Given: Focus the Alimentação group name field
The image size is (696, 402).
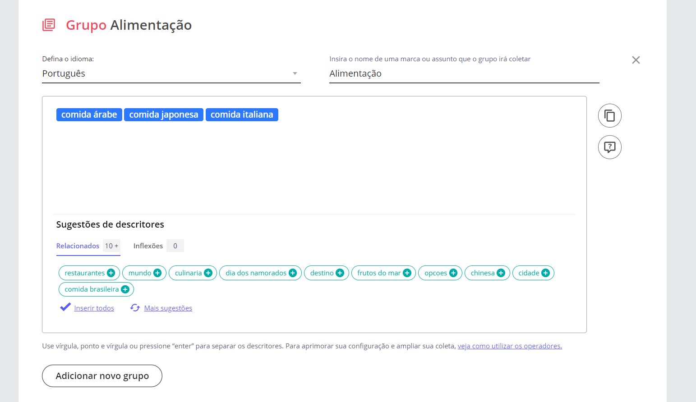Looking at the screenshot, I should point(464,73).
